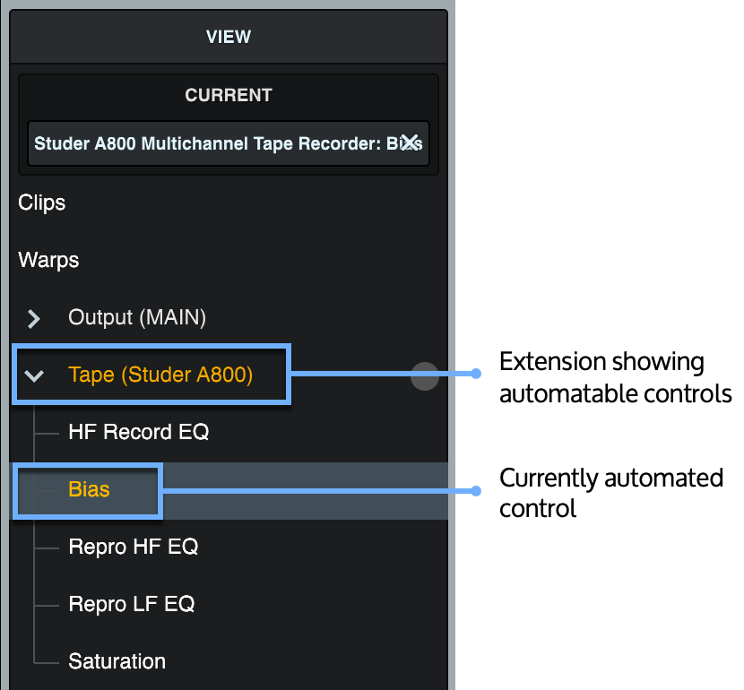Select the Saturation module

[117, 661]
